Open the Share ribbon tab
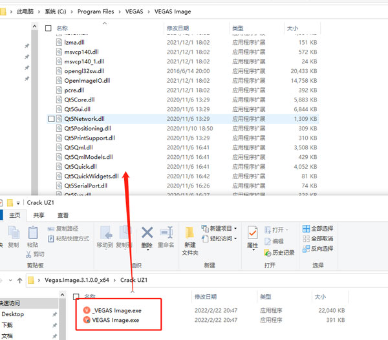Viewport: 388px width, 340px height. pyautogui.click(x=39, y=215)
